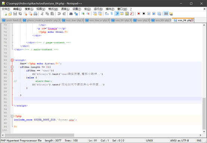Toggle synchronized vertical scrolling
This screenshot has width=207, height=143.
pos(95,14)
